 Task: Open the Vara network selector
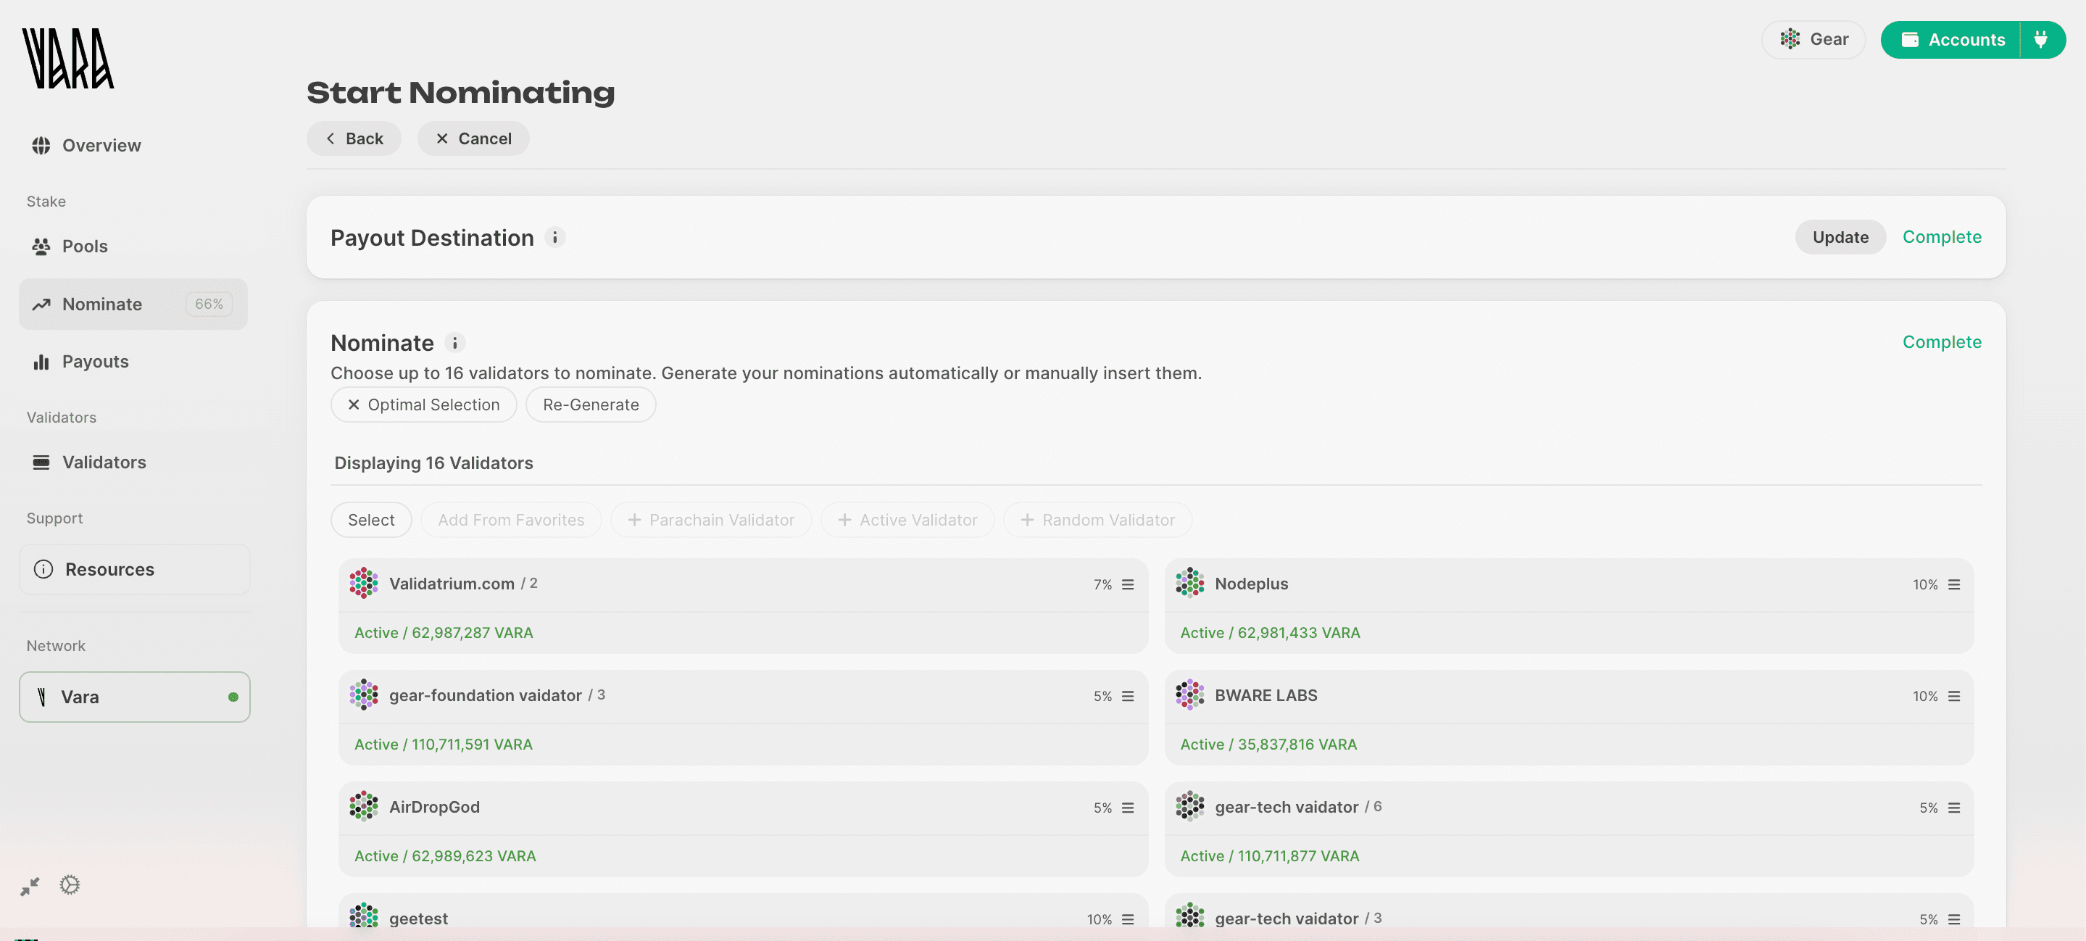[134, 697]
